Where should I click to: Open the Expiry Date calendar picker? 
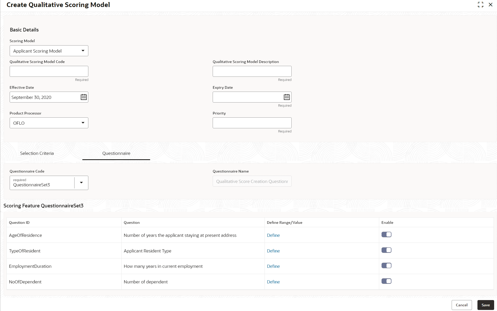tap(287, 97)
